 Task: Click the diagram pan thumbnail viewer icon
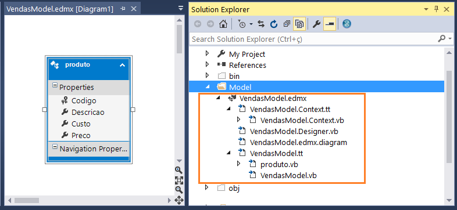178,200
